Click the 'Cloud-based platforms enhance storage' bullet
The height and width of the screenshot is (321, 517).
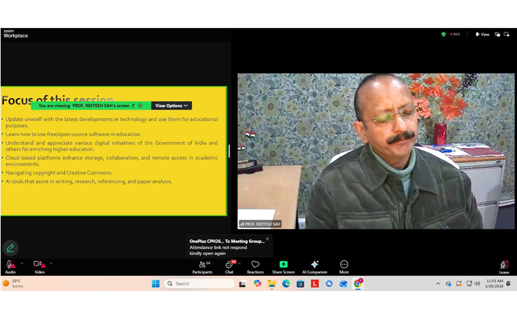click(111, 161)
